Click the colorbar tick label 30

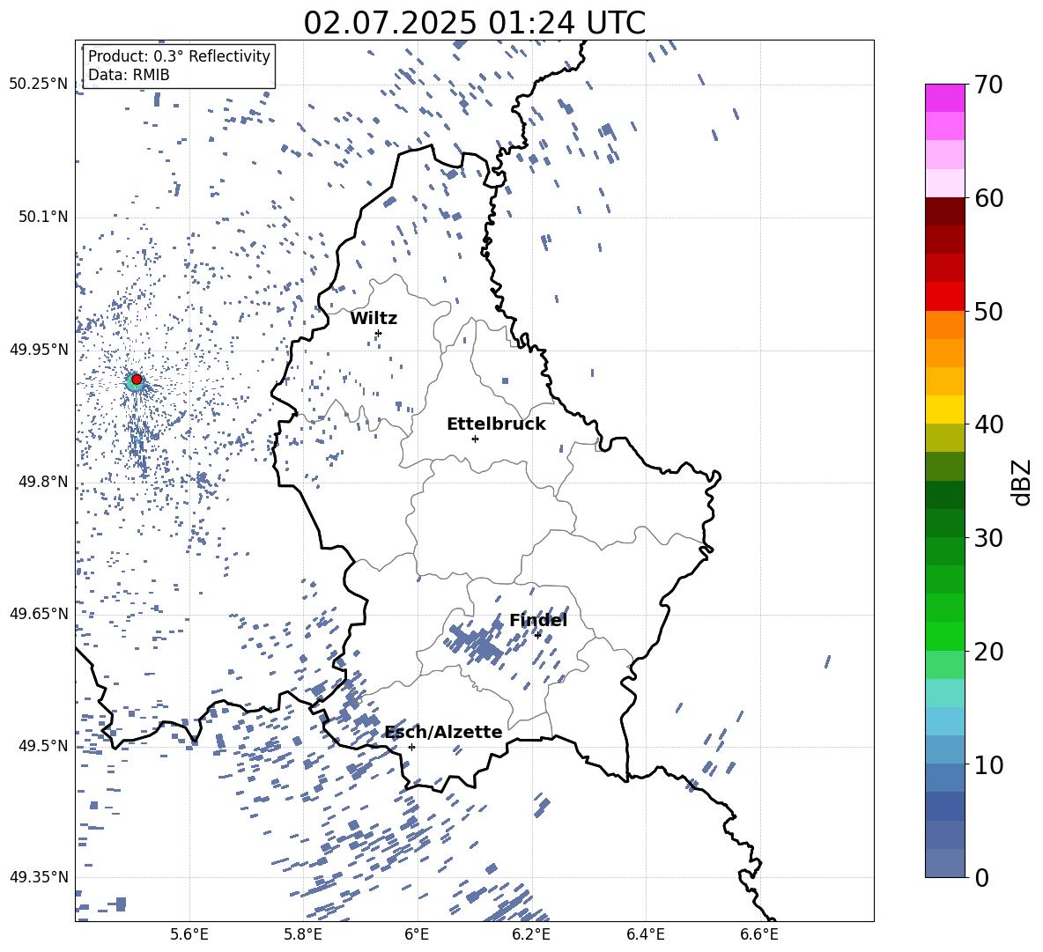pyautogui.click(x=988, y=538)
